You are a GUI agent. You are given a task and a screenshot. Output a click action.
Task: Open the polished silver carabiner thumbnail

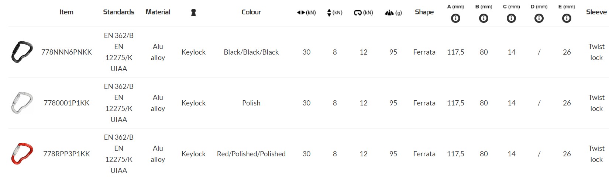coord(22,103)
